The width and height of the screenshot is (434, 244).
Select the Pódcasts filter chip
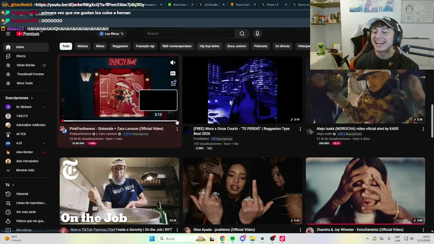(x=261, y=46)
